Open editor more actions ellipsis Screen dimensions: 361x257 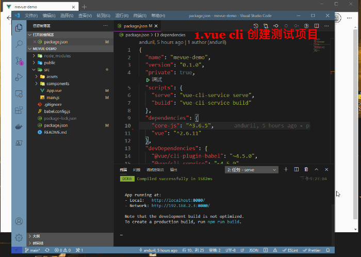(326, 26)
